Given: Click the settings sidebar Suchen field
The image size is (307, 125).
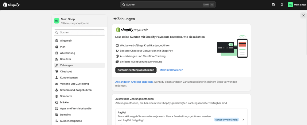Looking at the screenshot, I should tap(80, 32).
